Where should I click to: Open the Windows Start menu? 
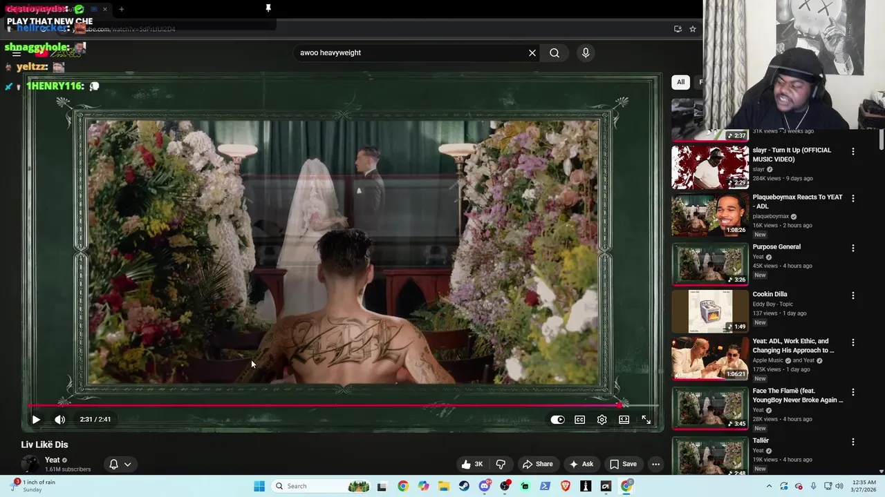[x=259, y=486]
